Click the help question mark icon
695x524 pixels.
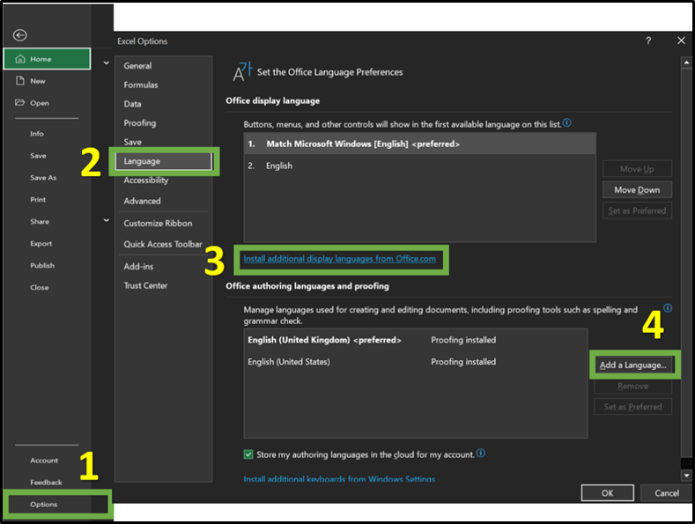648,41
